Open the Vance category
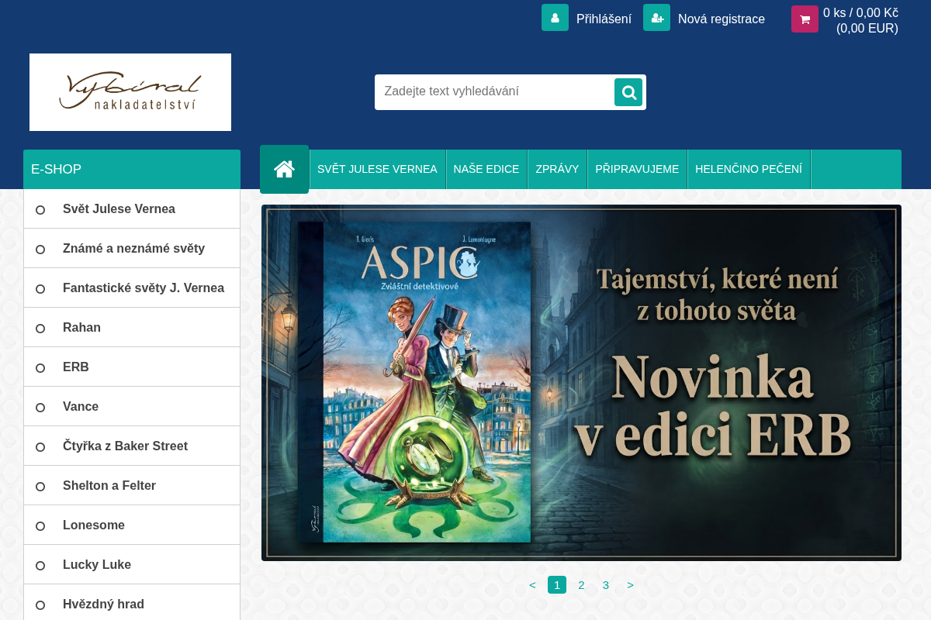This screenshot has width=931, height=620. (x=132, y=407)
